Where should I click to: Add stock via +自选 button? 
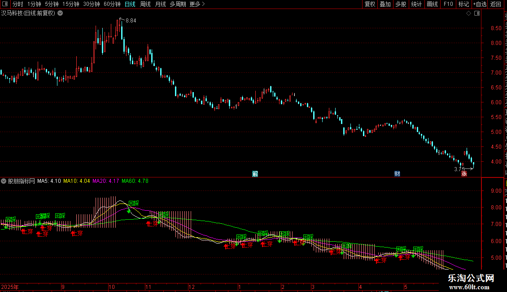pyautogui.click(x=480, y=4)
